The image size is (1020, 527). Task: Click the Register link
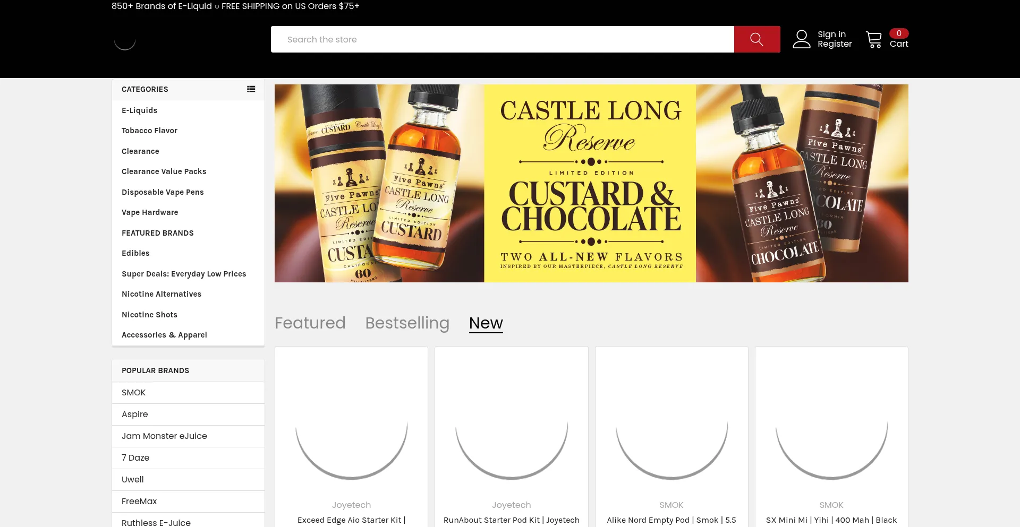(x=835, y=44)
